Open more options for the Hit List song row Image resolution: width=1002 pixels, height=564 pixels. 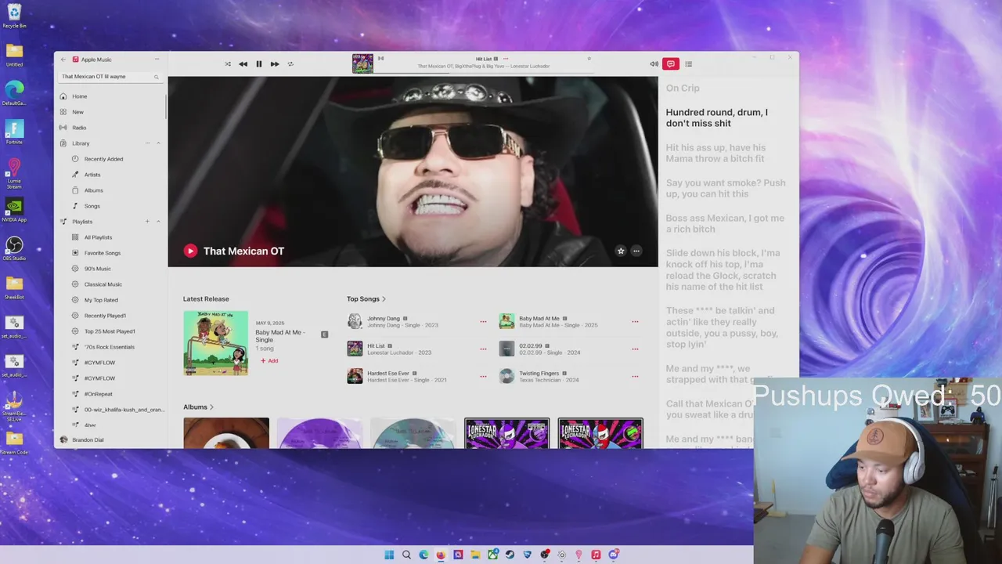483,349
